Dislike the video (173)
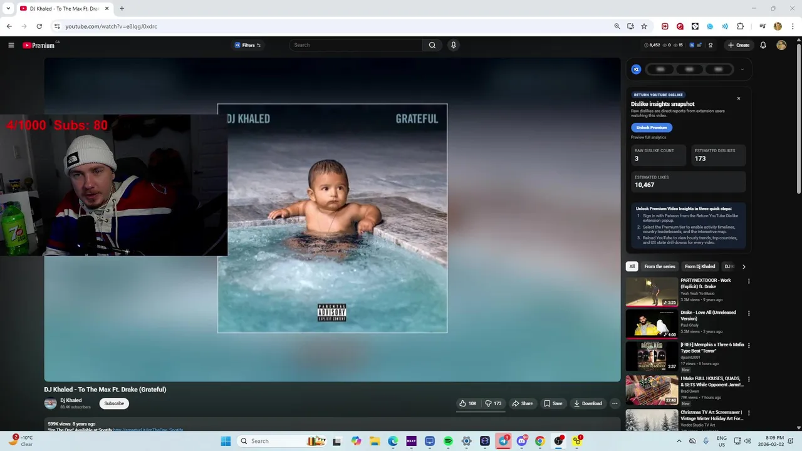802x451 pixels. [493, 403]
